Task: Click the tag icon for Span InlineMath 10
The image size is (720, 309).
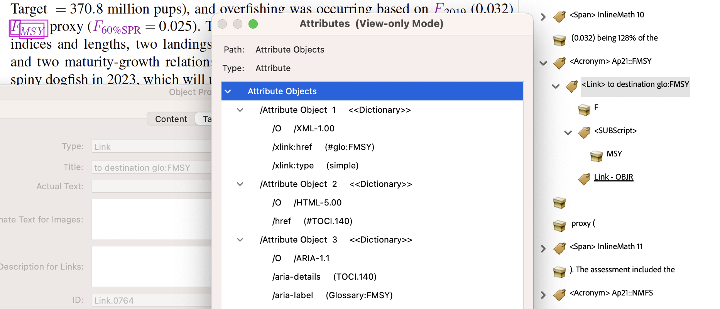Action: [559, 16]
